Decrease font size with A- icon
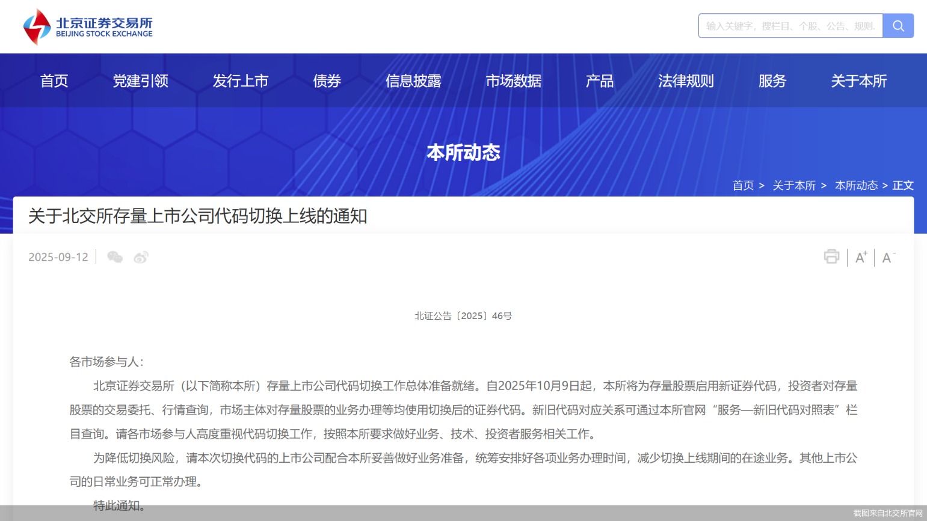927x521 pixels. (x=888, y=257)
